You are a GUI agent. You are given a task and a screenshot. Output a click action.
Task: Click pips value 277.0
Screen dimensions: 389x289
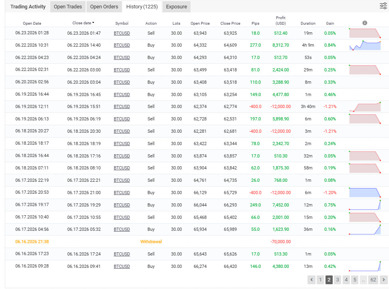pyautogui.click(x=255, y=45)
